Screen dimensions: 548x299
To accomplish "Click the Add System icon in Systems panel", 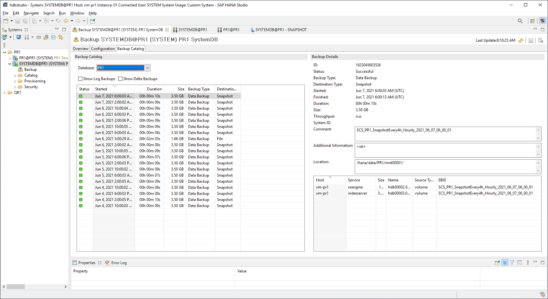I will click(x=5, y=37).
